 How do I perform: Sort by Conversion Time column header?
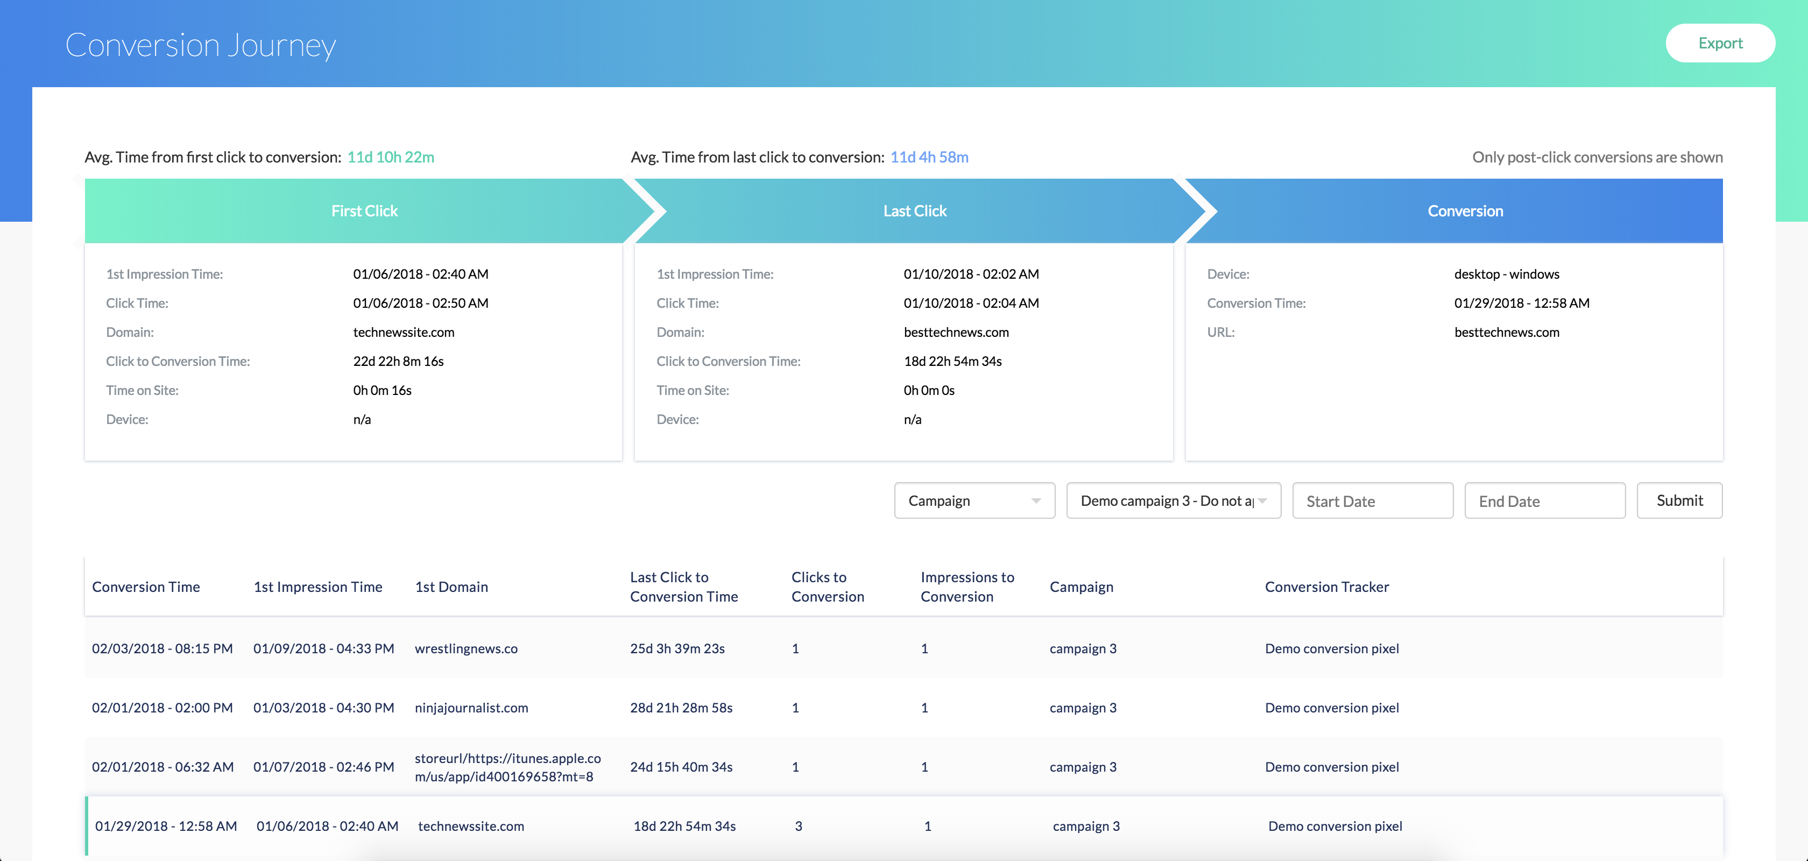tap(146, 587)
